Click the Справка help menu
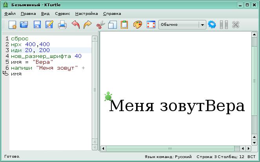Image resolution: width=260 pixels, height=162 pixels. pyautogui.click(x=112, y=13)
